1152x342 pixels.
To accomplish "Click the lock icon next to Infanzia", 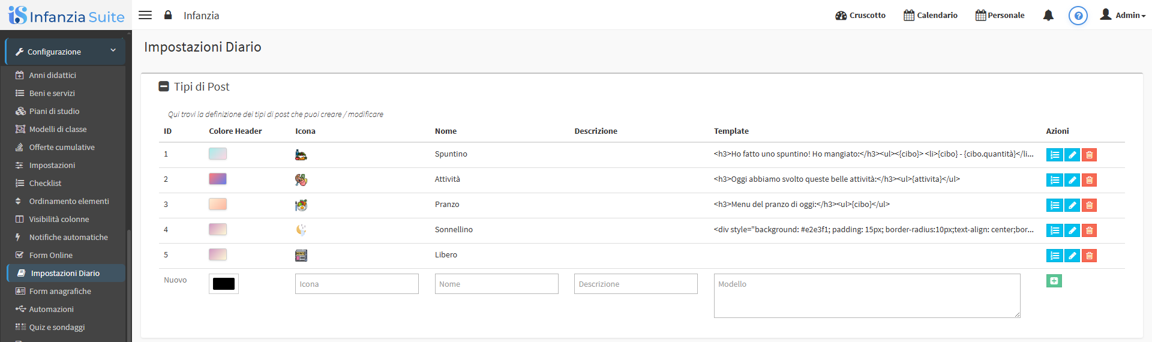I will [168, 15].
